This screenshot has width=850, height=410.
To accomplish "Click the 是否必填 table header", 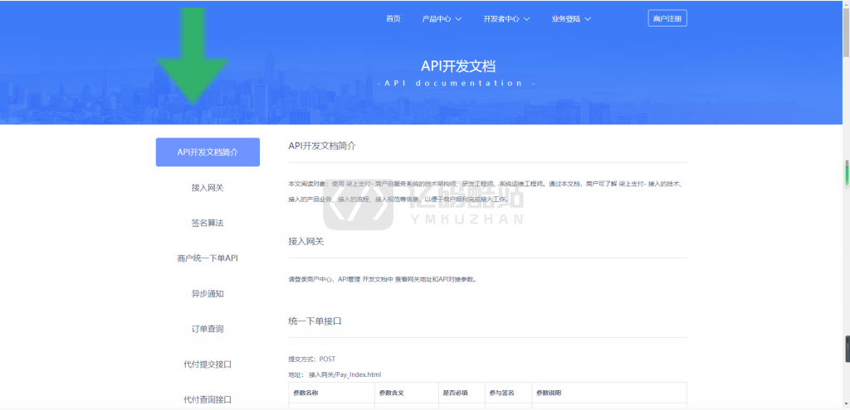I will (x=456, y=393).
